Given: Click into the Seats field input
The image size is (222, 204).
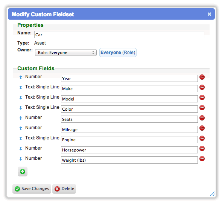Looking at the screenshot, I should [129, 119].
